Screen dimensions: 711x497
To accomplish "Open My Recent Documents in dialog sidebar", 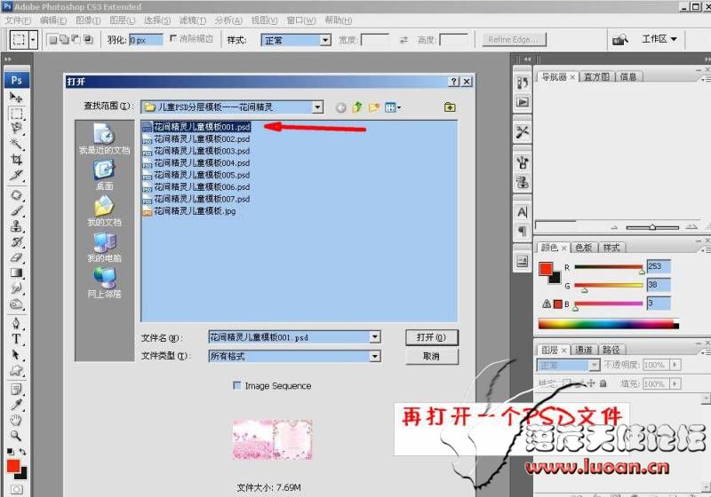I will [104, 138].
